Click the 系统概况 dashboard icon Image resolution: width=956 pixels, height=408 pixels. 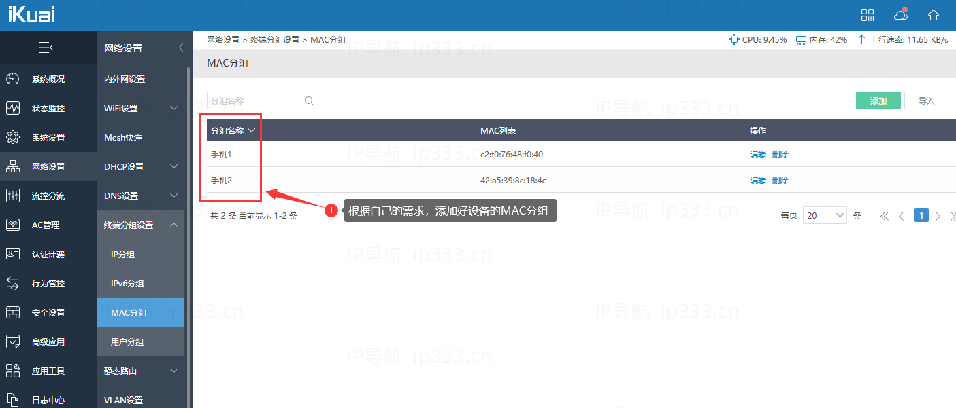tap(13, 79)
